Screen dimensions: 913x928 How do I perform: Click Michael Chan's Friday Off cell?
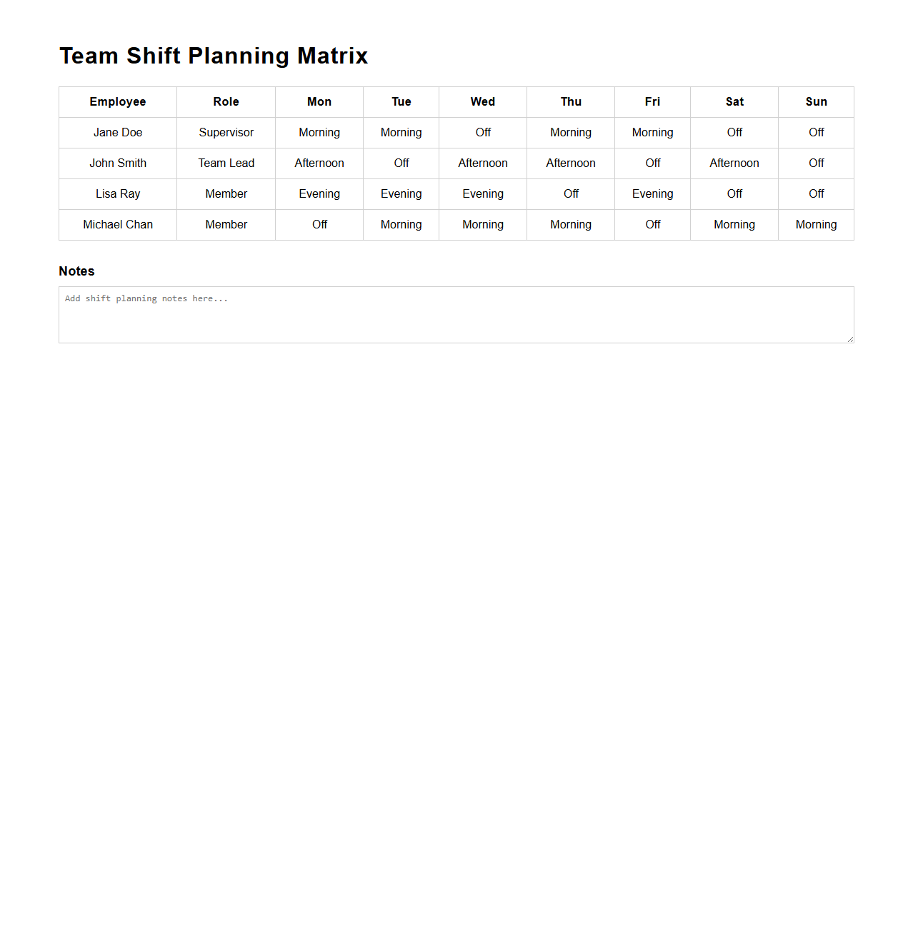click(652, 225)
